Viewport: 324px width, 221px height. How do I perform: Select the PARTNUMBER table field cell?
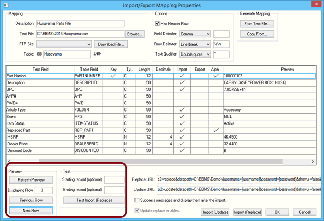pyautogui.click(x=89, y=76)
